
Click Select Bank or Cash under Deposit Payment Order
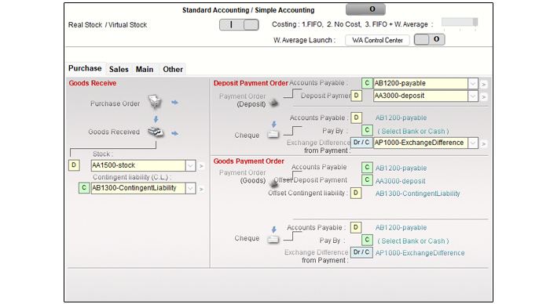tap(413, 131)
